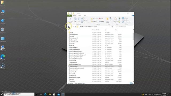Open the Properties ribbon button
The width and height of the screenshot is (171, 96).
tap(115, 20)
